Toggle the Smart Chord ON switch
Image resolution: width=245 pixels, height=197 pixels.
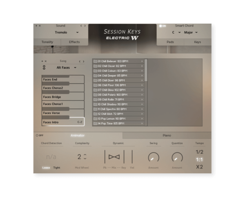pos(163,26)
